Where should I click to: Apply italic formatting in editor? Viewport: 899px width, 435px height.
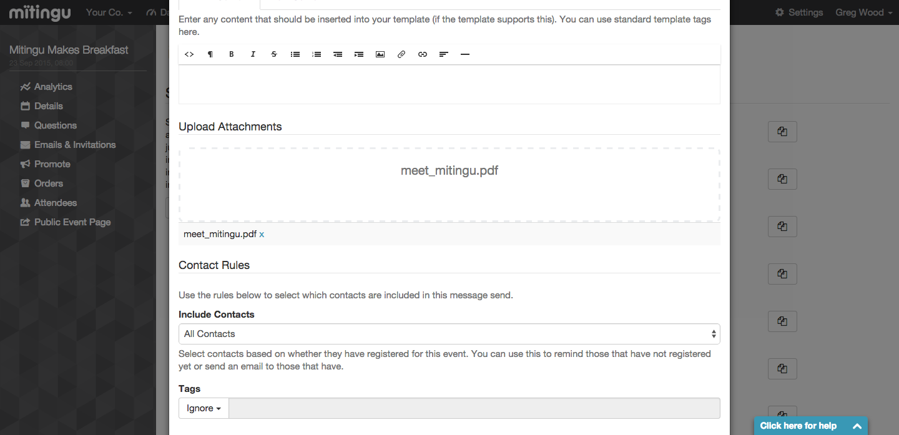[253, 54]
